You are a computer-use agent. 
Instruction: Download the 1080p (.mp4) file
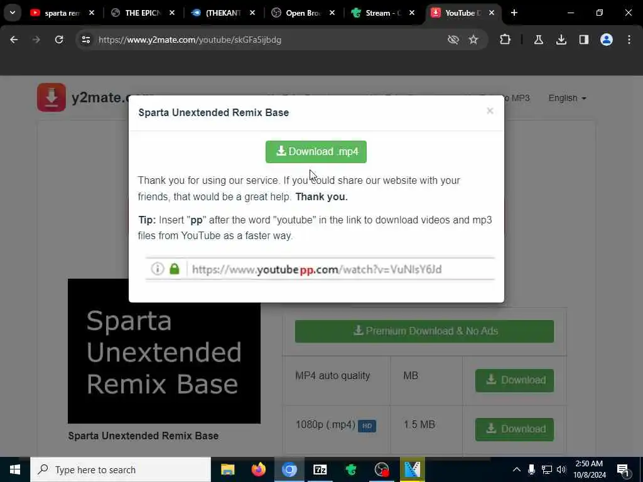click(x=514, y=429)
